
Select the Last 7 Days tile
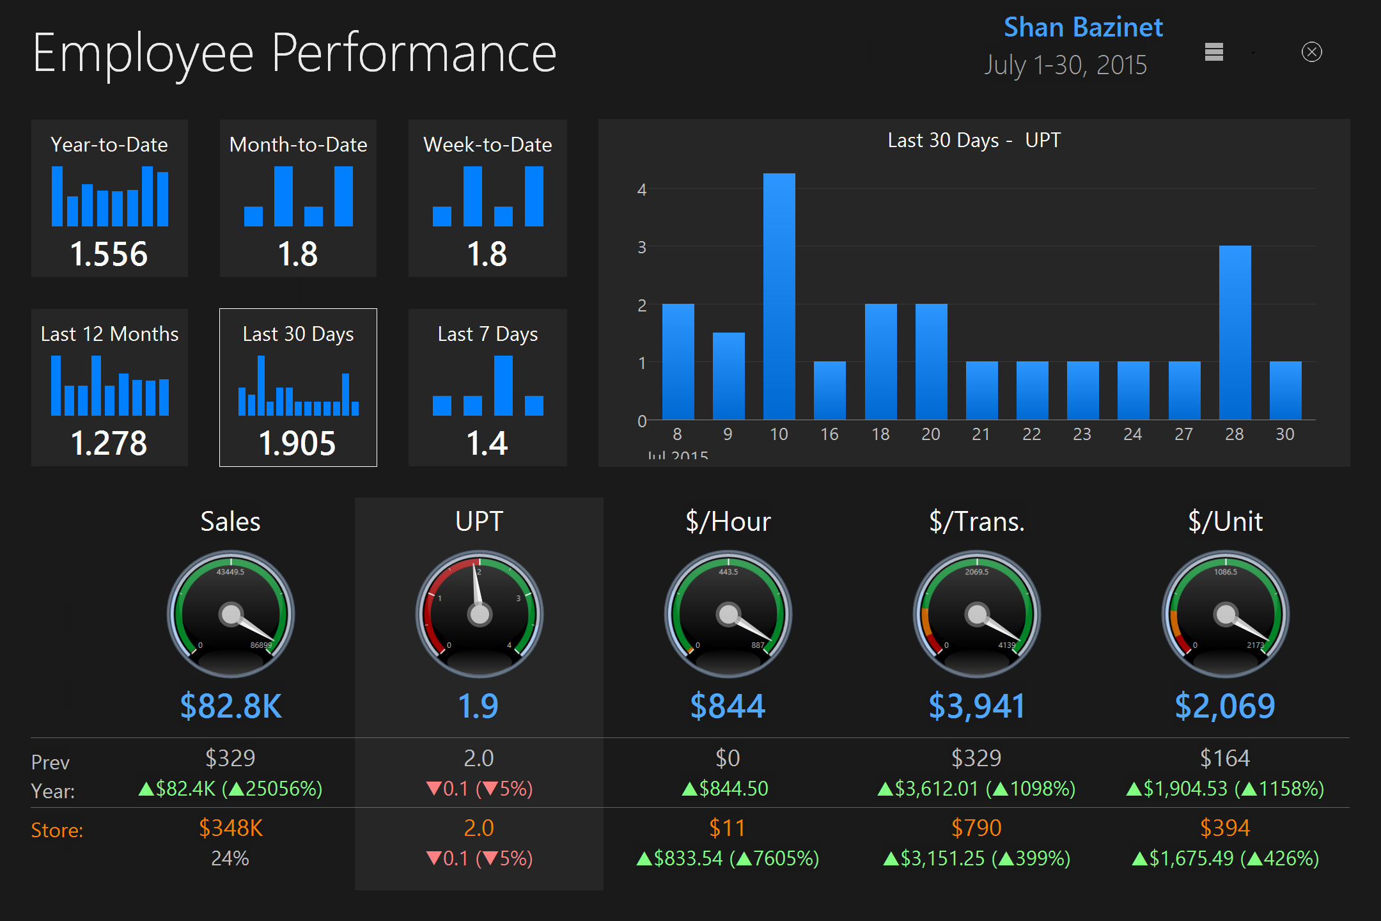(487, 388)
